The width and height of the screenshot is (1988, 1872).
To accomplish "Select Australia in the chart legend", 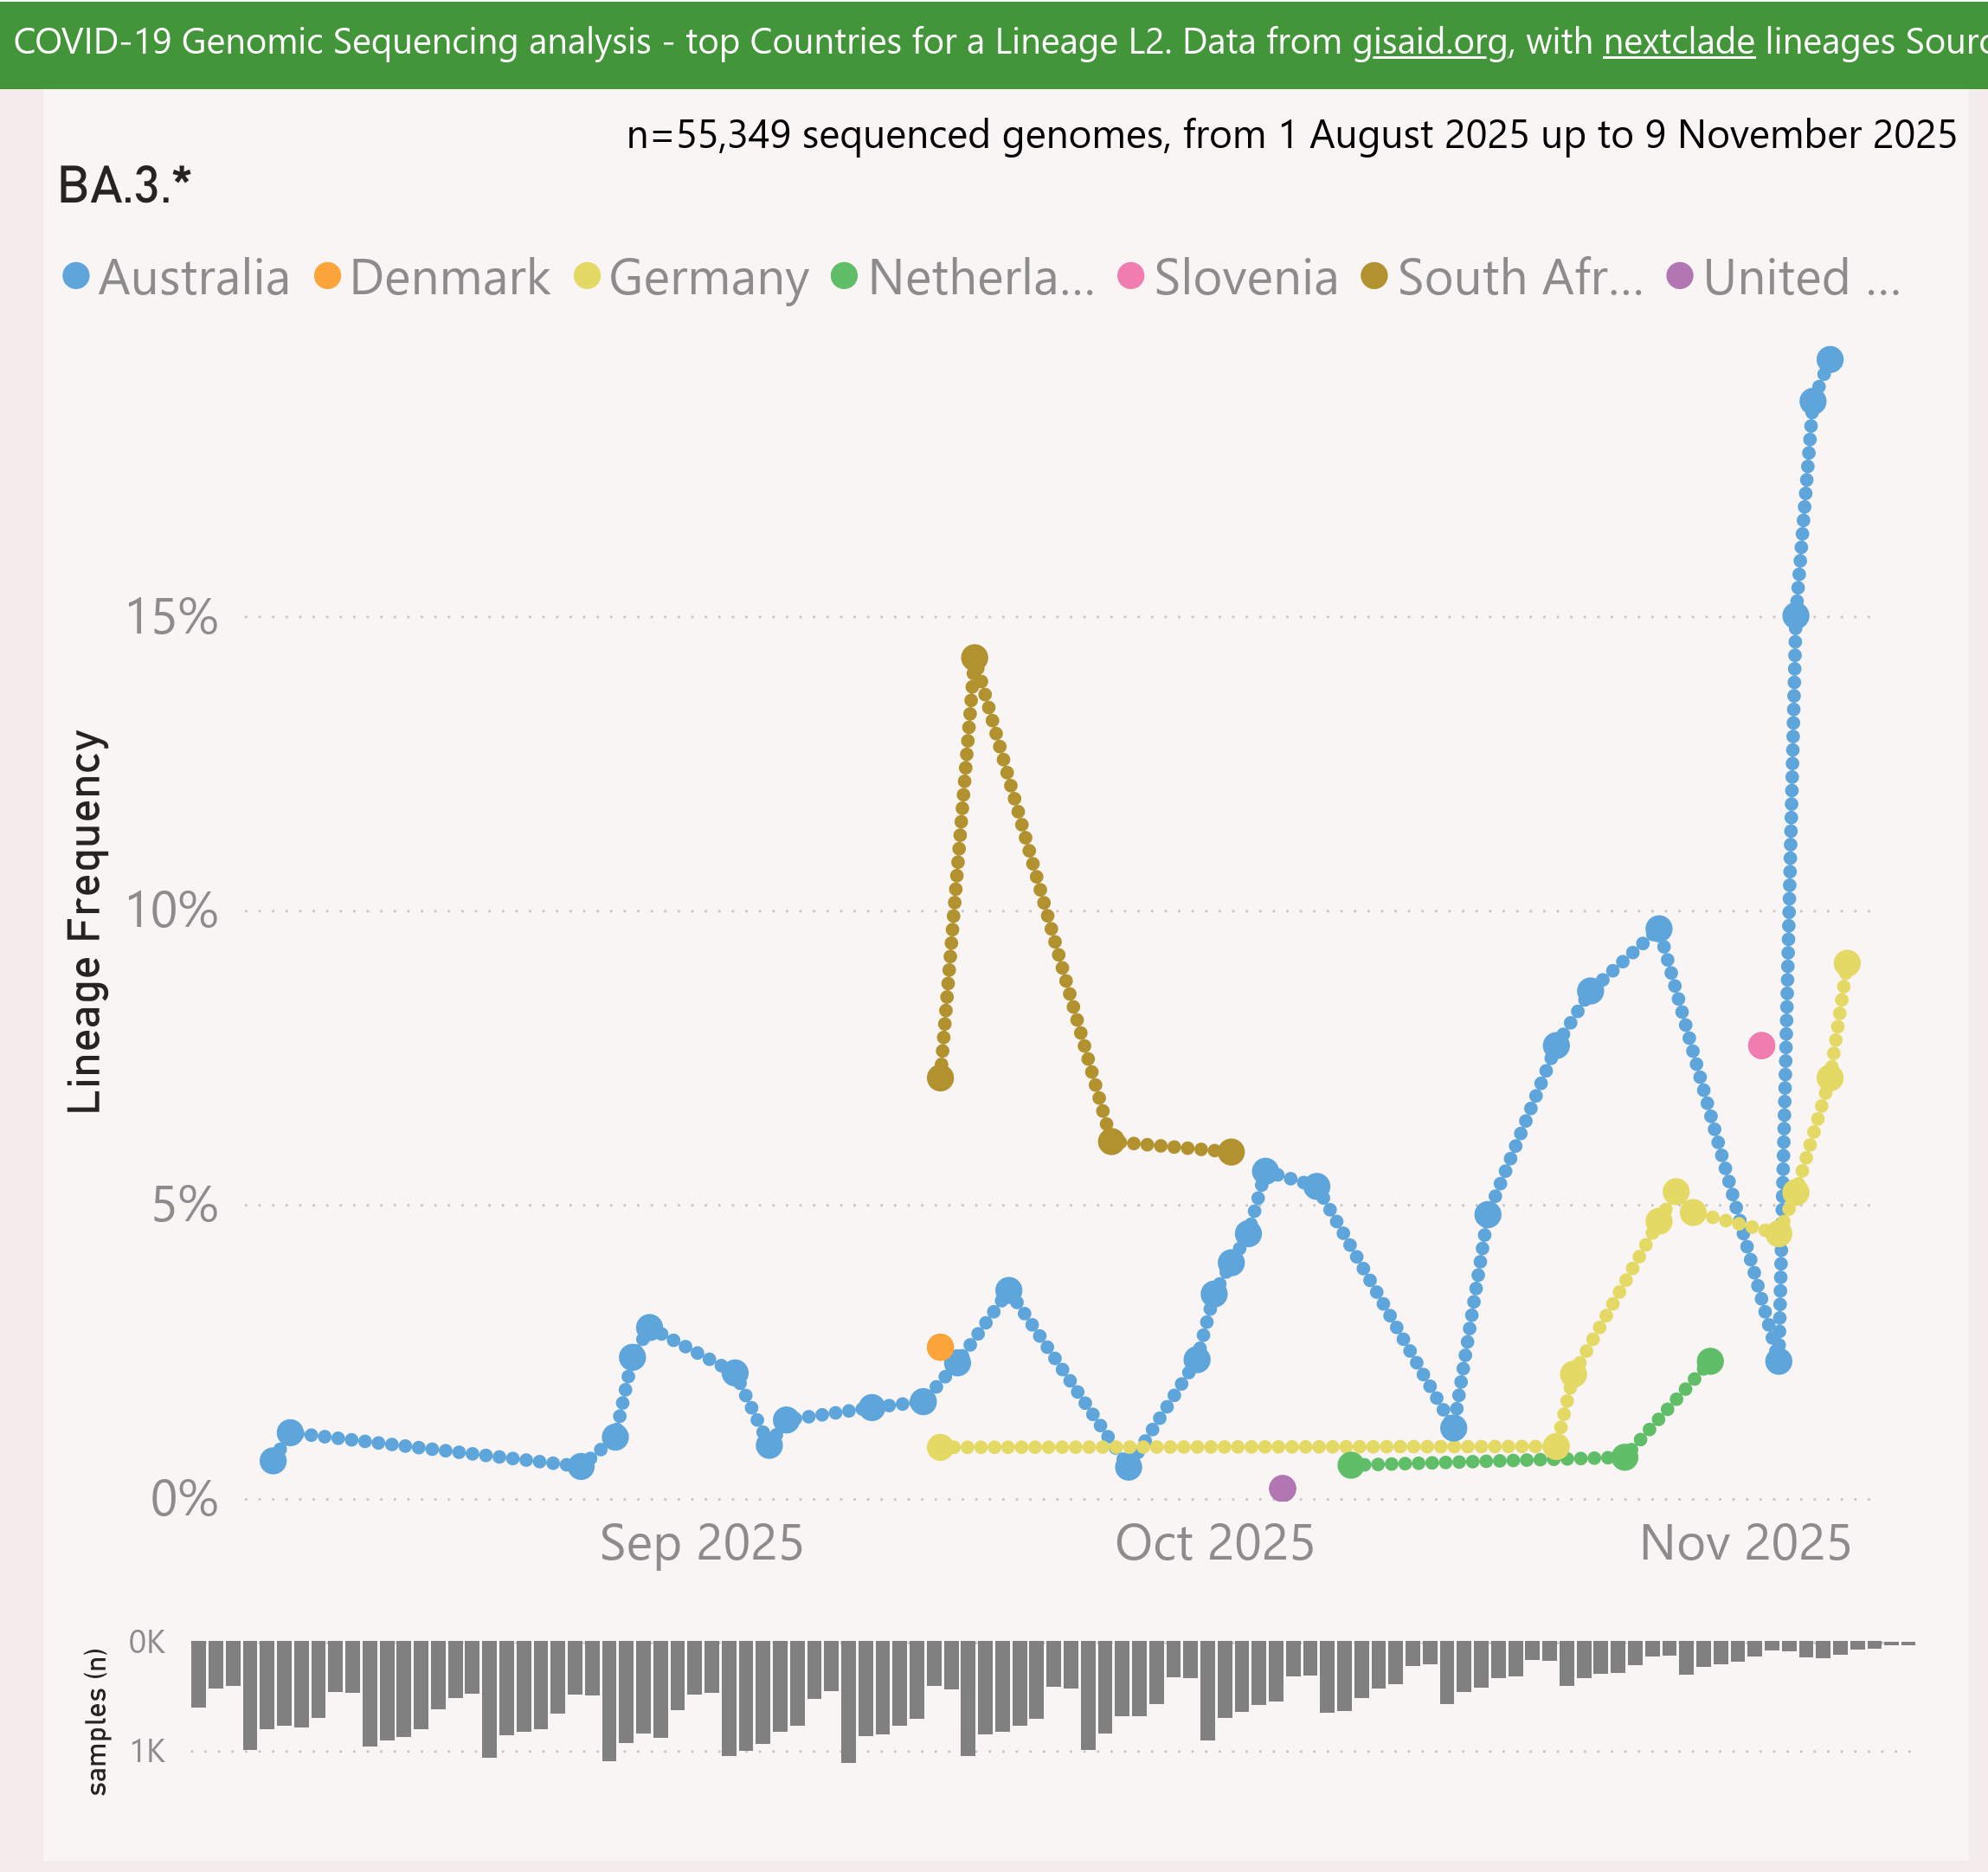I will [x=193, y=277].
